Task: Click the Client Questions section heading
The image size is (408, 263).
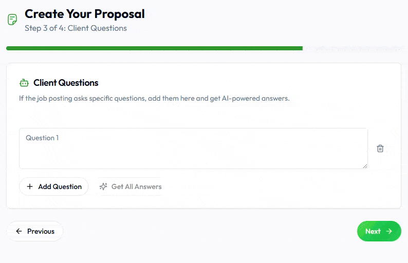Action: [x=66, y=83]
